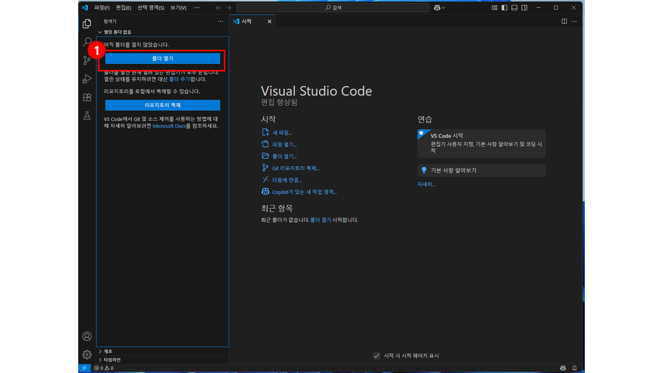Viewport: 663px width, 373px height.
Task: Open the Accounts menu icon
Action: pos(87,336)
